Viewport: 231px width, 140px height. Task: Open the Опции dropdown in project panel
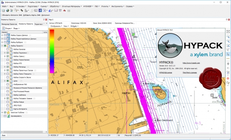8,28
